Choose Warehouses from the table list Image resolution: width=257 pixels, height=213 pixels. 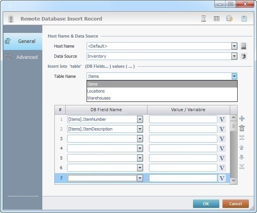click(99, 98)
